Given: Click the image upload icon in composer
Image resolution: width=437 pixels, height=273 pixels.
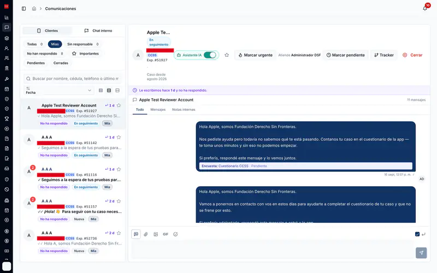Looking at the screenshot, I should [156, 234].
